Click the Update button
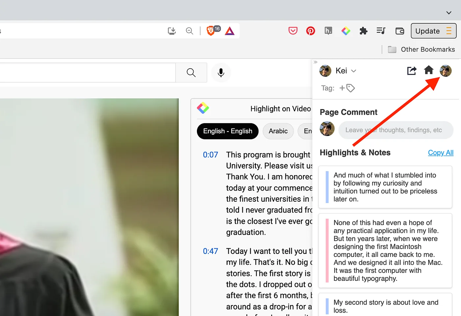The height and width of the screenshot is (316, 461). tap(433, 31)
